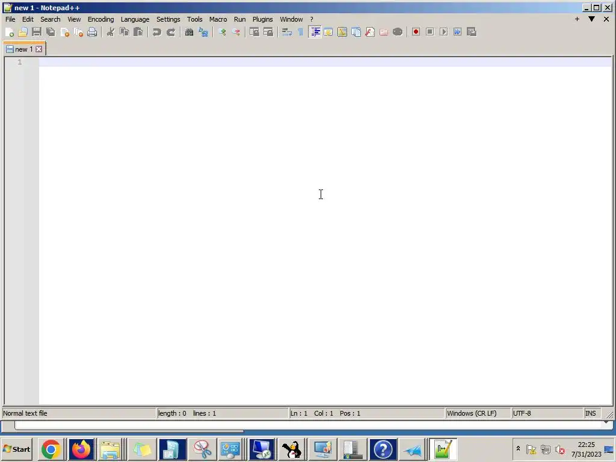This screenshot has width=616, height=462.
Task: Open the Search menu
Action: pyautogui.click(x=51, y=19)
